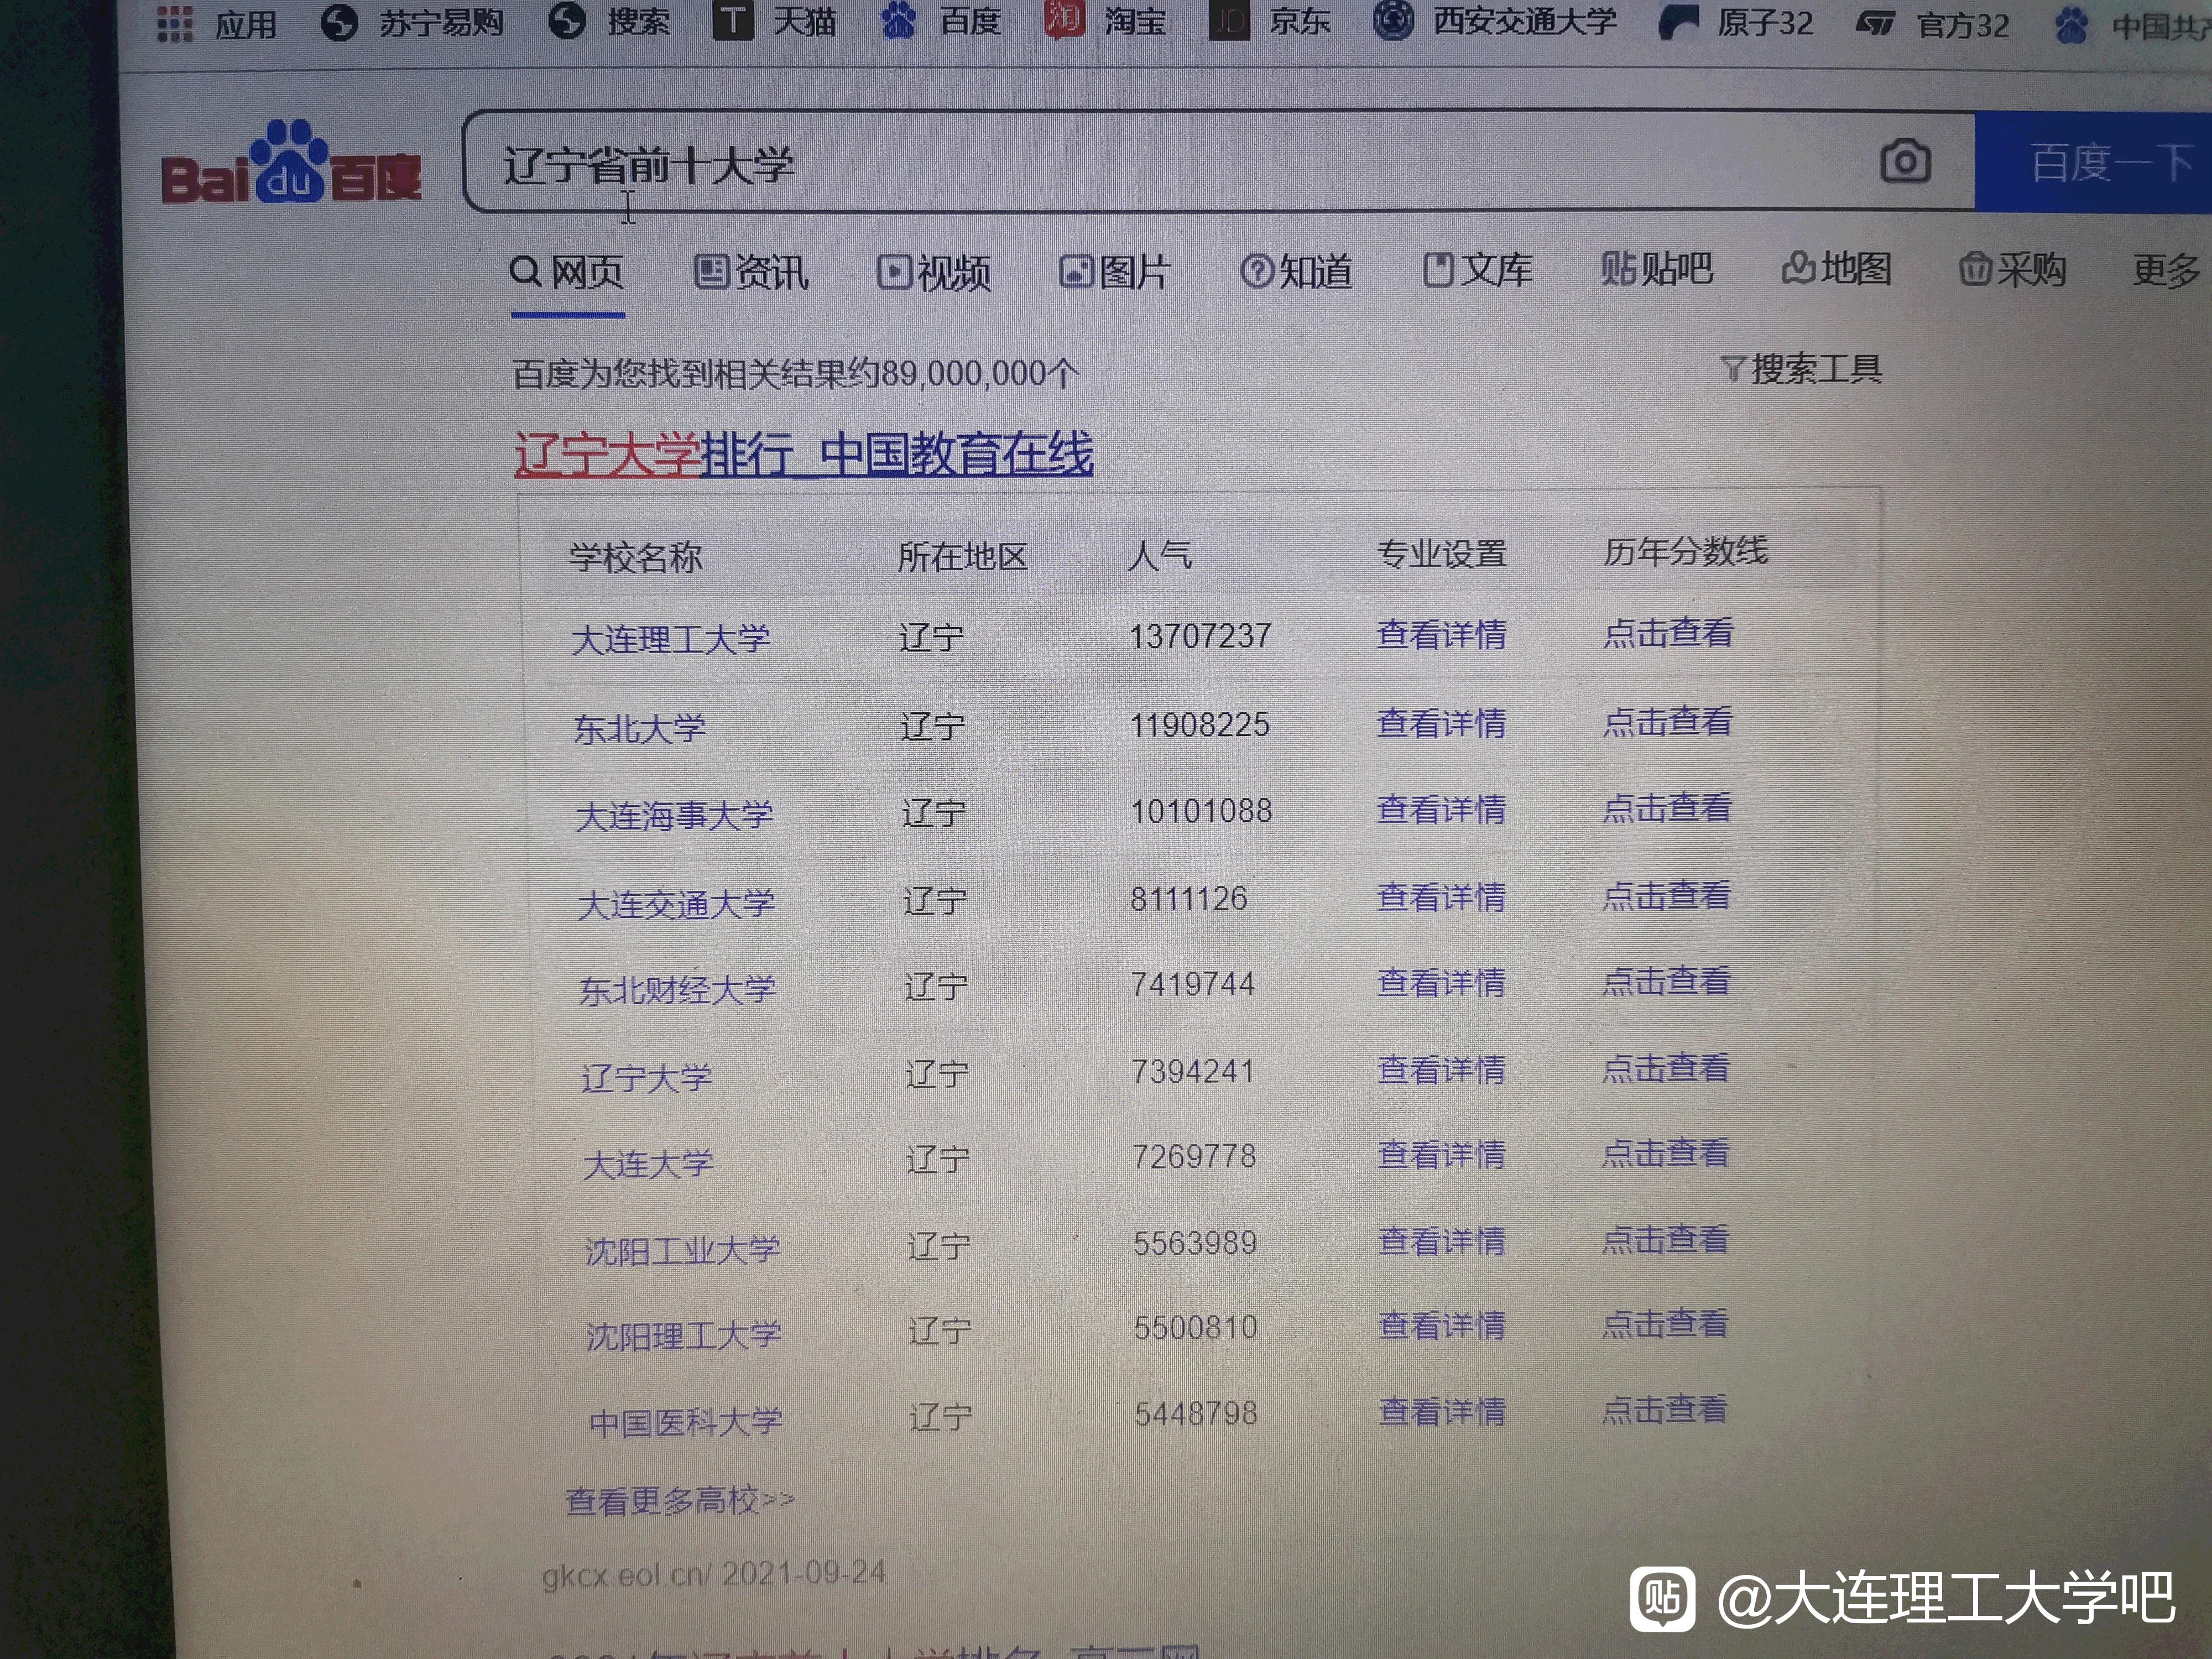Click the Baidu logo
Viewport: 2212px width, 1659px height.
coord(291,163)
